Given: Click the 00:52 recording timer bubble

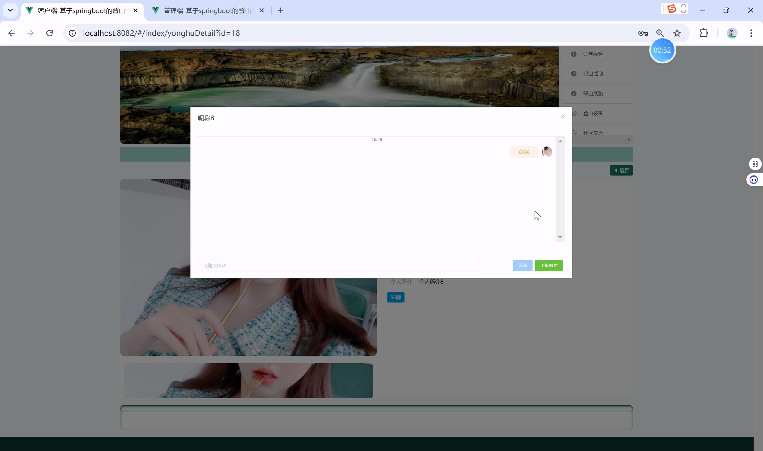Looking at the screenshot, I should 662,50.
